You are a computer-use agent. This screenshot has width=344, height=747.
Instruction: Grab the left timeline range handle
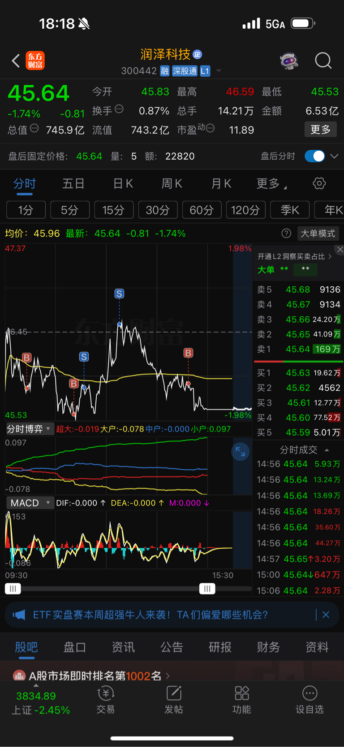13,589
